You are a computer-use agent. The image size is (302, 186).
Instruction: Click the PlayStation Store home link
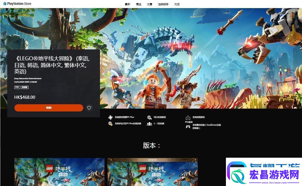click(x=17, y=3)
